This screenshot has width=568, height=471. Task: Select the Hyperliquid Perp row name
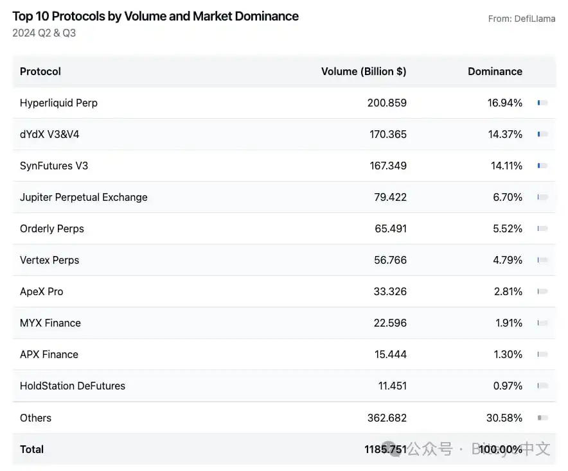click(x=58, y=103)
